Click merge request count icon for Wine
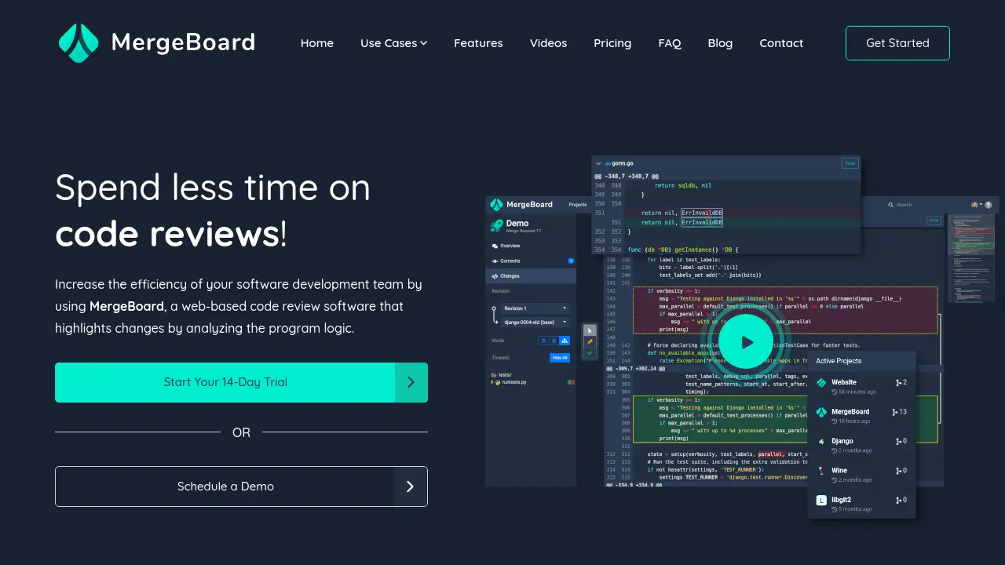The width and height of the screenshot is (1005, 565). coord(898,471)
